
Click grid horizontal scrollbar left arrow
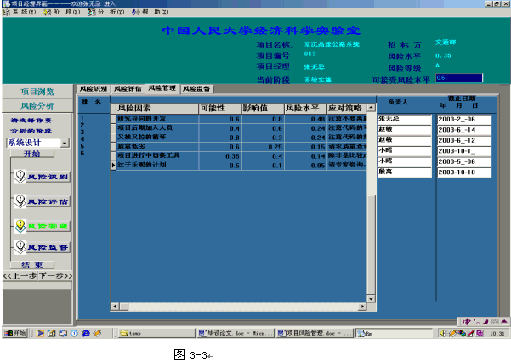(x=115, y=307)
